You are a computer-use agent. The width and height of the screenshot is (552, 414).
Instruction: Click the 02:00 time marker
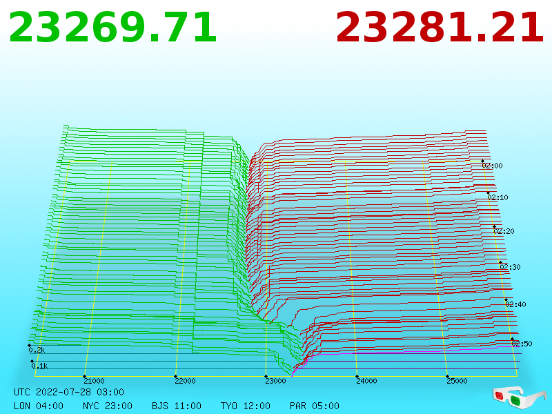(x=492, y=166)
